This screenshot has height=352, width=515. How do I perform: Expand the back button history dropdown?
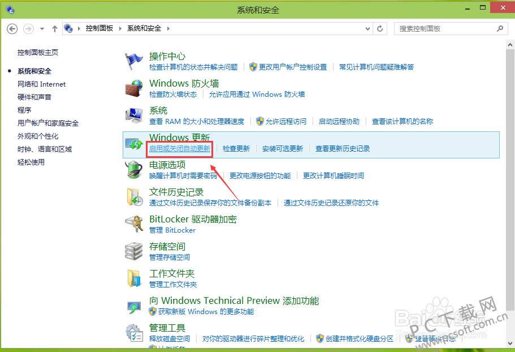click(x=42, y=28)
